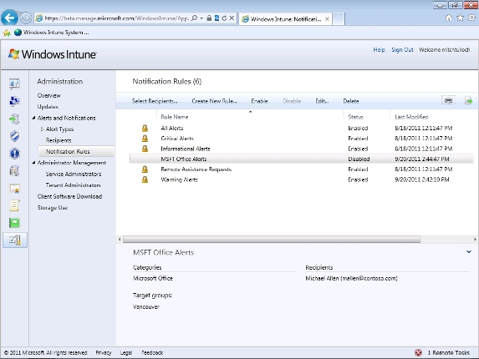Click the horizontal scrollbar right arrow
The height and width of the screenshot is (359, 479).
[x=475, y=240]
